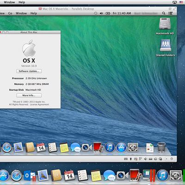Open Contacts in the host dock
185x185 pixels.
click(56, 175)
